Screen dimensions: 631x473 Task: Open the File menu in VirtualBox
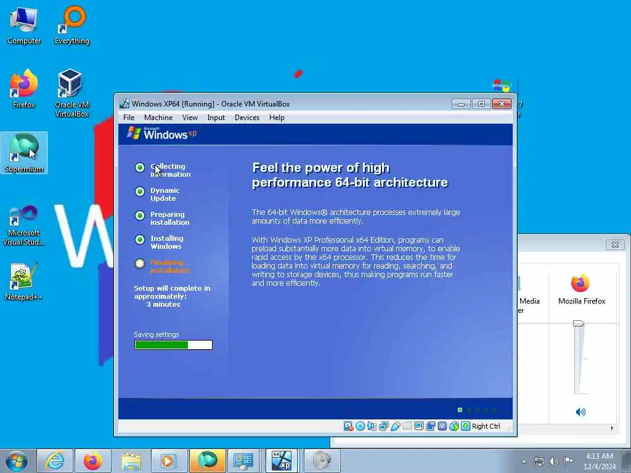129,118
